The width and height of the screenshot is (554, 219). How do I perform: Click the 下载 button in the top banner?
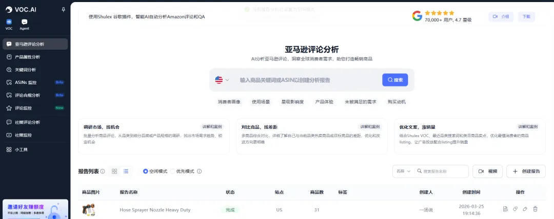click(x=526, y=16)
